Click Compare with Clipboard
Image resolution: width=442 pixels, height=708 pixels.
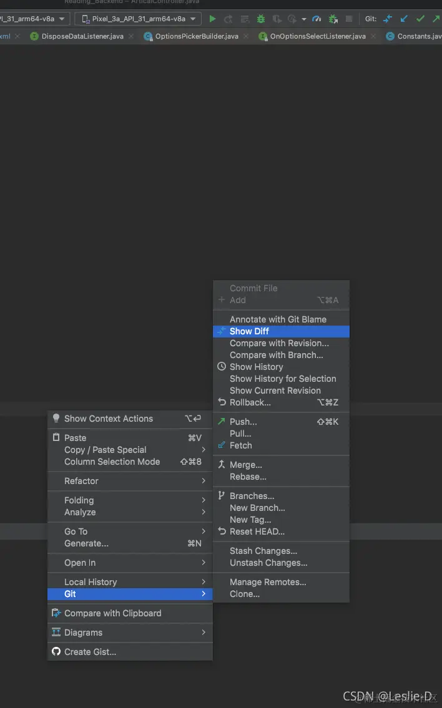tap(112, 613)
